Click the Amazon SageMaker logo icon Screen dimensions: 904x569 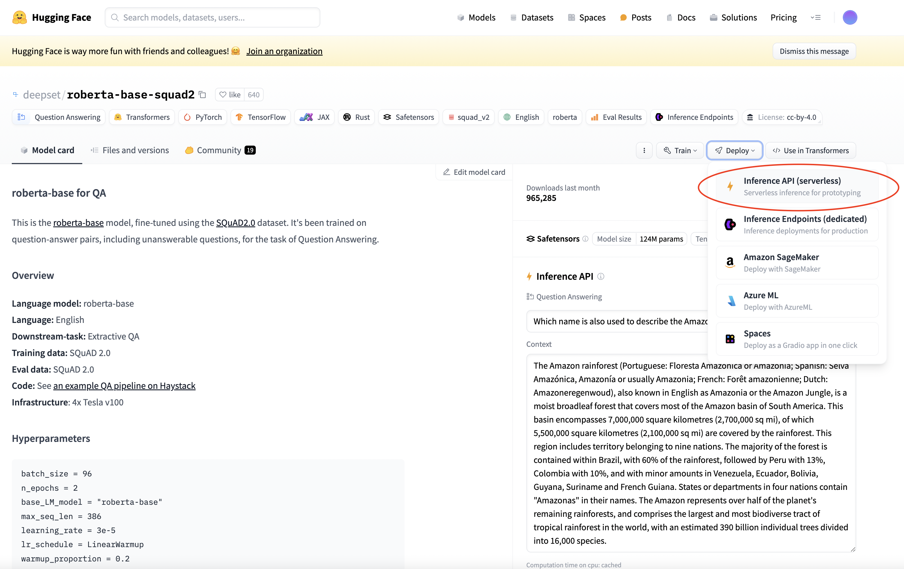[x=730, y=263]
